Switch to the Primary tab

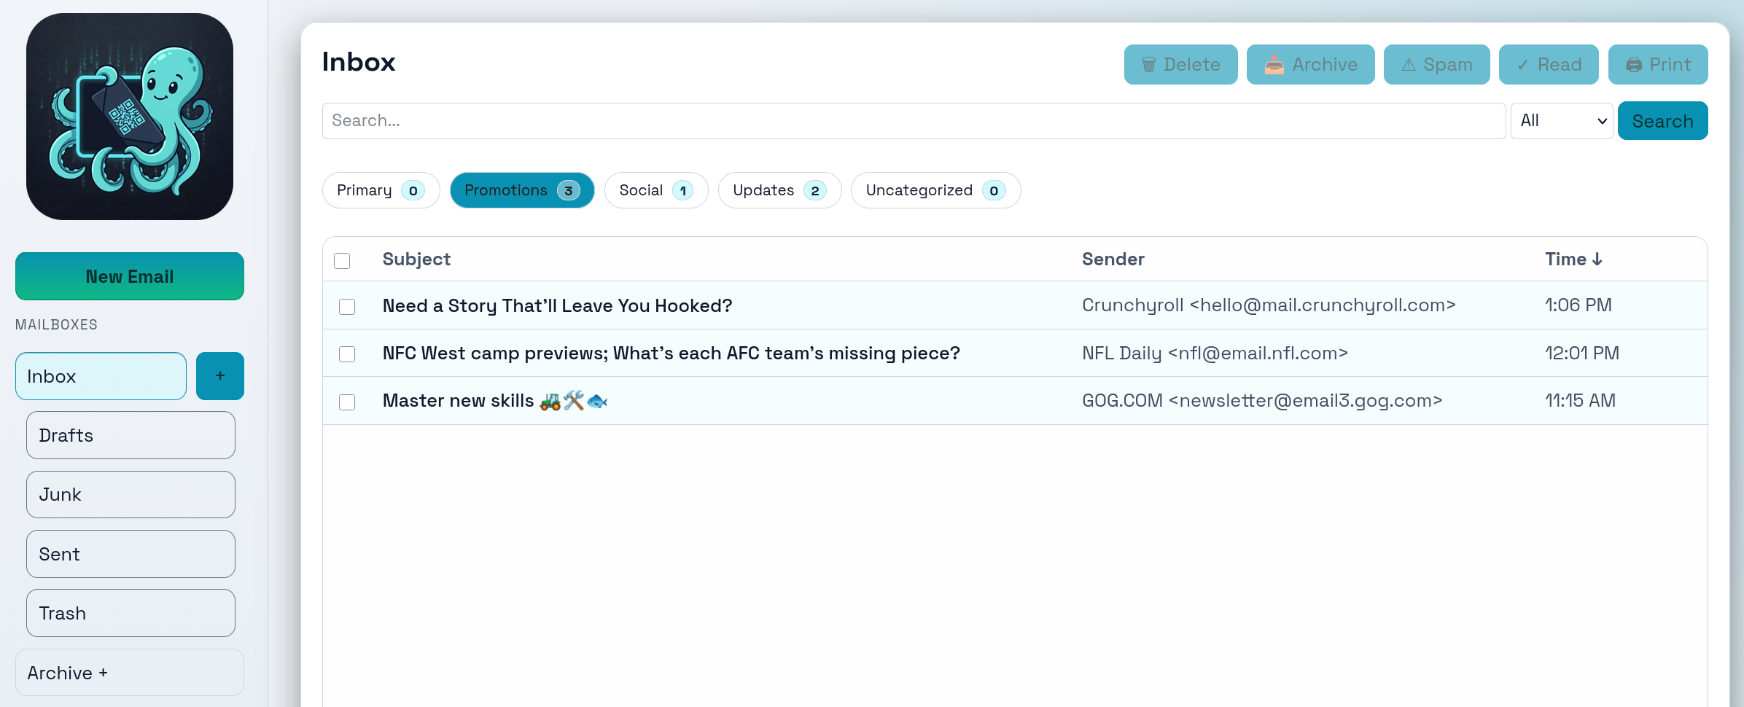(x=381, y=190)
